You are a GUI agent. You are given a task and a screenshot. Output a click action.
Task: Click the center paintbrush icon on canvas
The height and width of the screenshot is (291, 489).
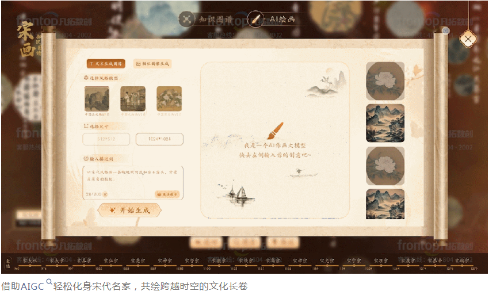click(x=275, y=131)
